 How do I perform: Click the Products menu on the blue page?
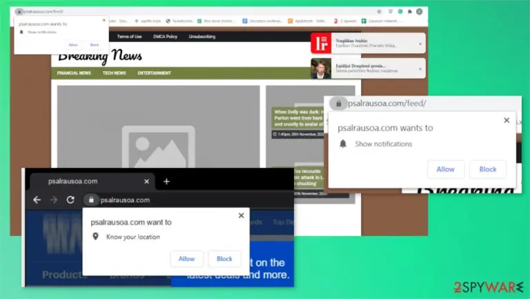point(63,275)
